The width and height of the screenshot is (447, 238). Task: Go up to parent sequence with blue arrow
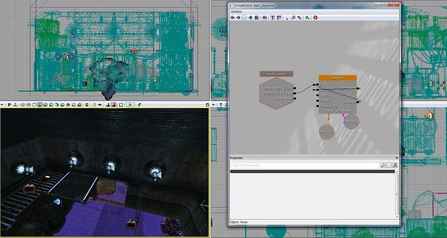tap(251, 17)
